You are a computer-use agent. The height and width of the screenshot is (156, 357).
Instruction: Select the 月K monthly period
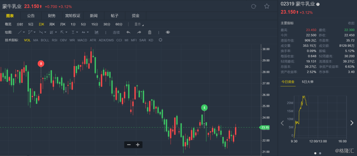tap(62, 24)
